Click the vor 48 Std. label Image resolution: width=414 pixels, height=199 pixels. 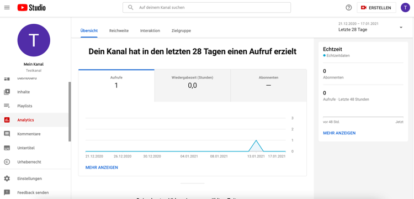[x=331, y=122]
